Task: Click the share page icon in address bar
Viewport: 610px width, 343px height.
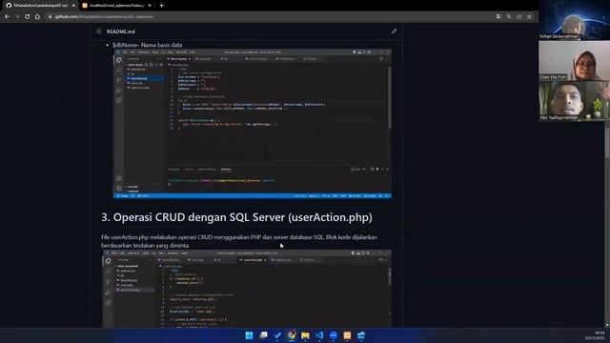Action: 518,17
